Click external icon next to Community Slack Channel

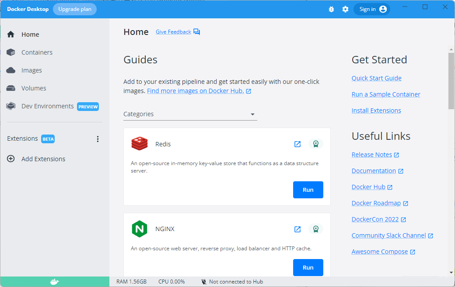click(x=430, y=236)
